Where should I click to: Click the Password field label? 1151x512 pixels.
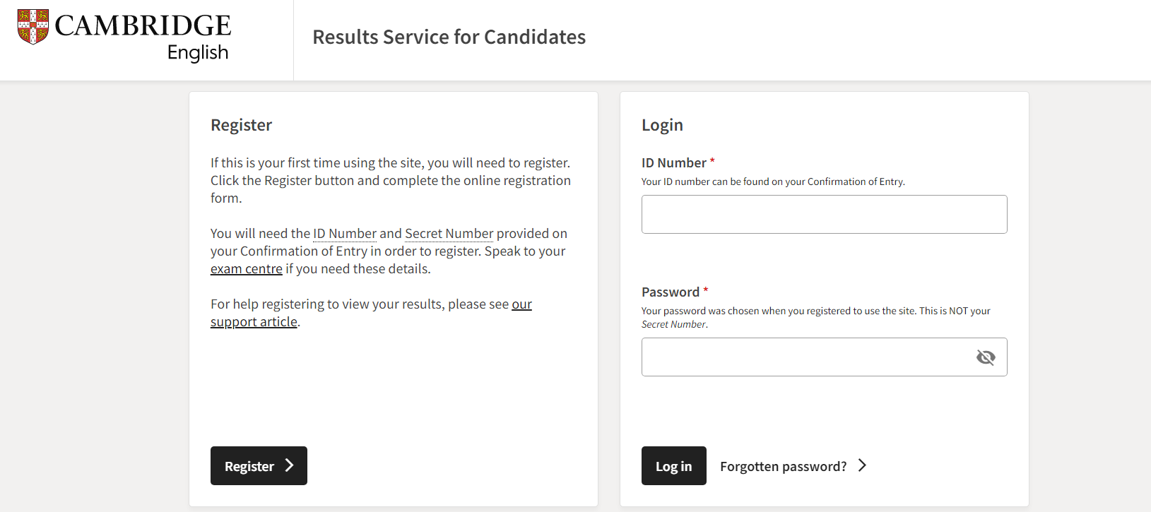tap(670, 292)
